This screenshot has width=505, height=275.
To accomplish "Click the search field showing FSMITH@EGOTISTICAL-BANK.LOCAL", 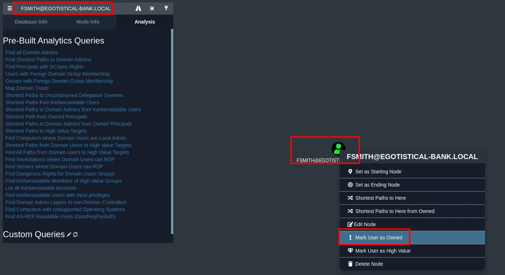I will coord(66,9).
